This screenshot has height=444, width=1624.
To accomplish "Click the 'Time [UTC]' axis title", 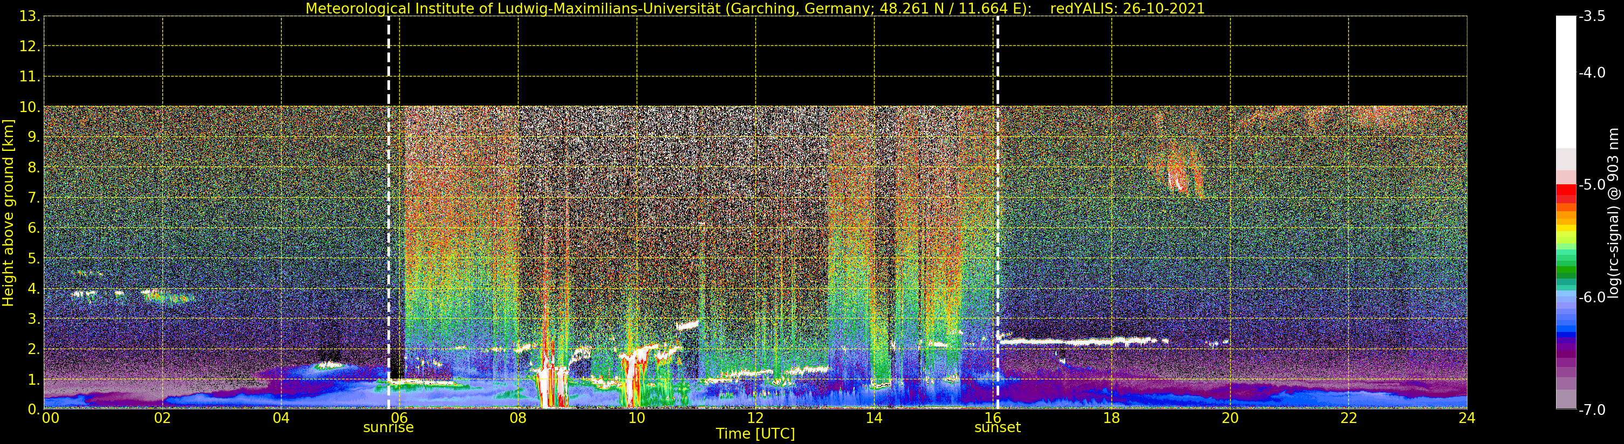I will point(755,434).
